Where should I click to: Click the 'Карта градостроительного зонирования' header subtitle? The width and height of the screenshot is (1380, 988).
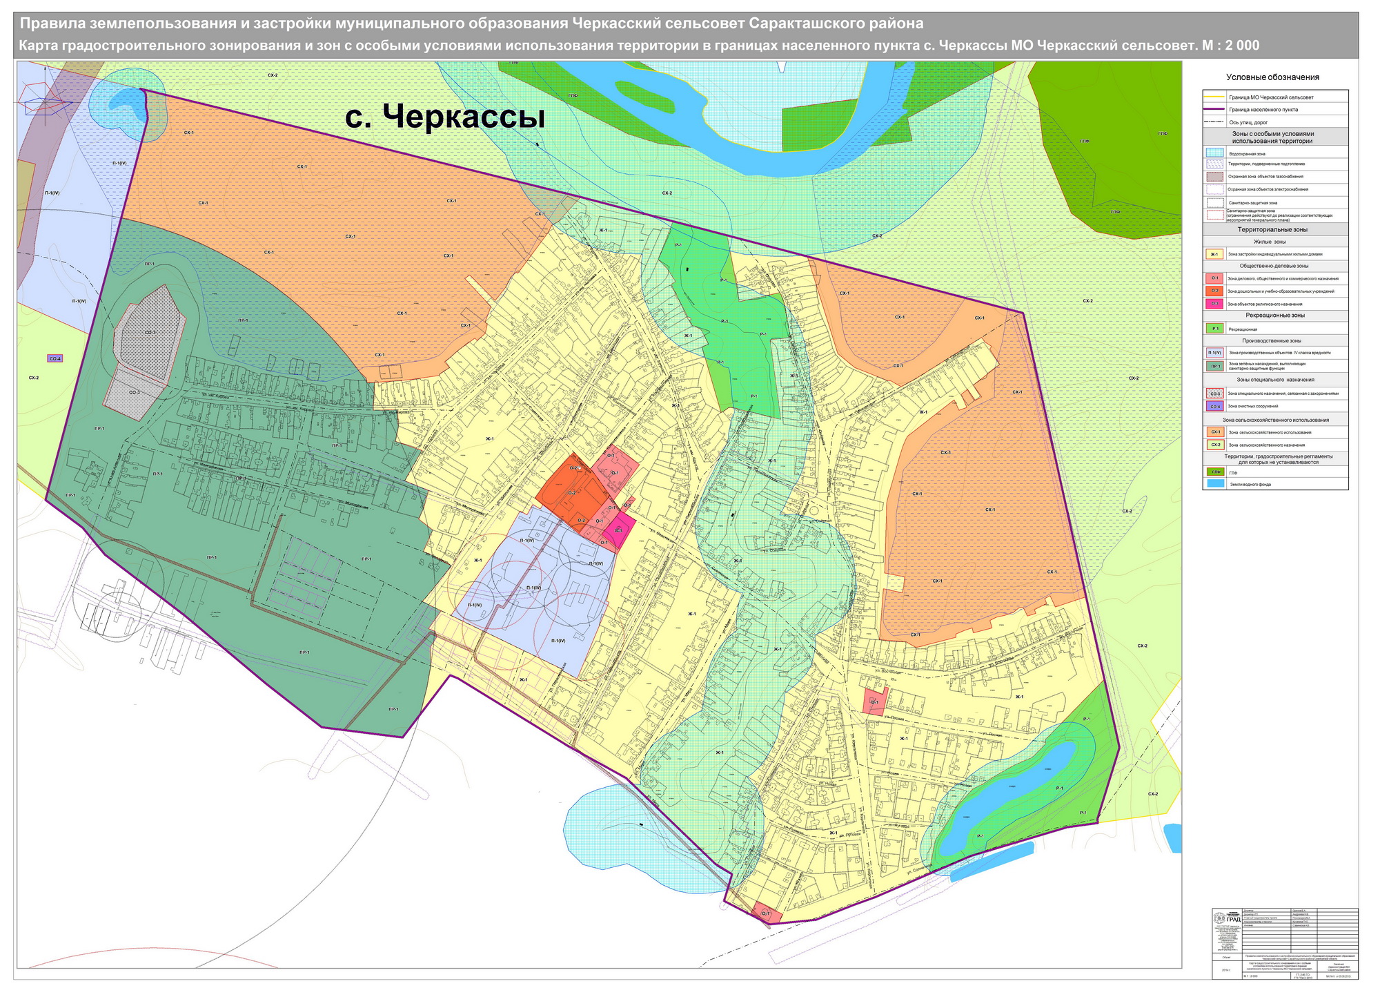[640, 46]
